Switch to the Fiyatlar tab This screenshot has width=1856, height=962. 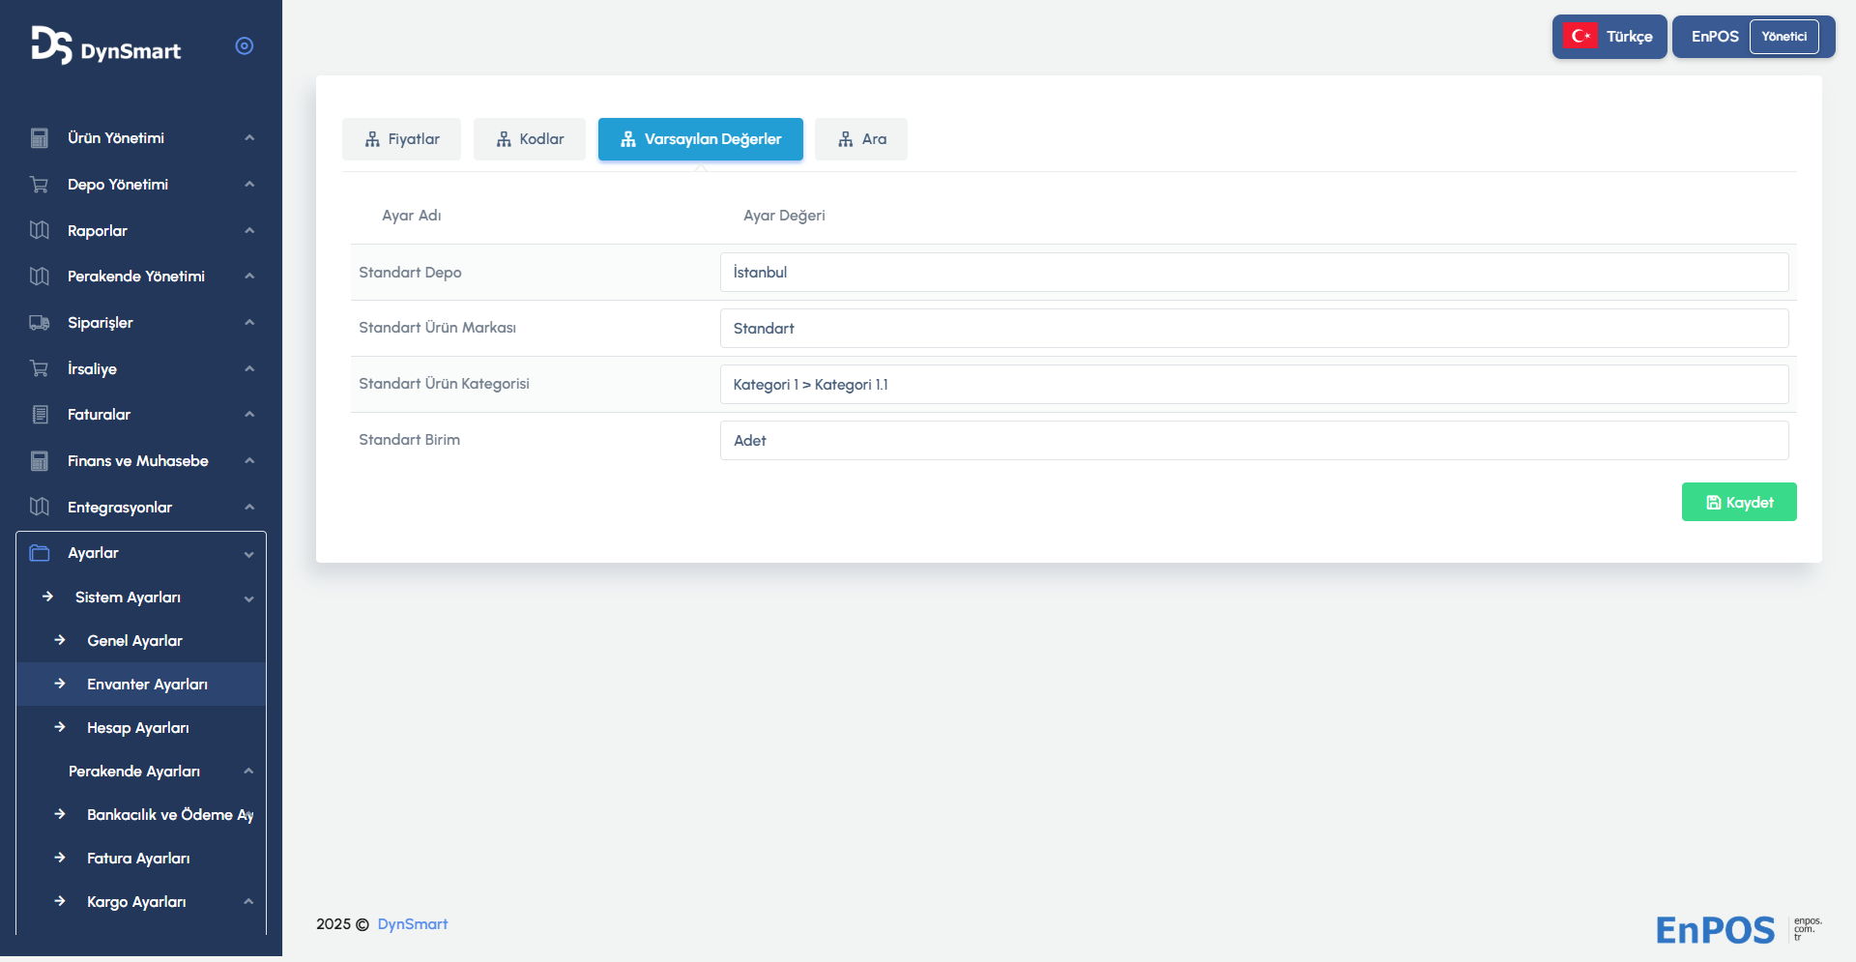[x=401, y=139]
